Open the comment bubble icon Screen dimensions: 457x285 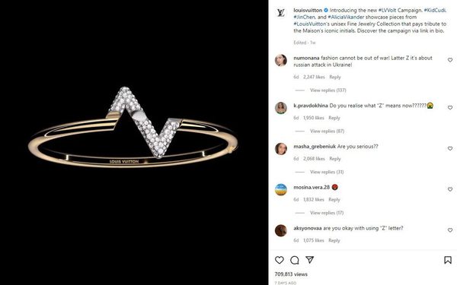(294, 260)
